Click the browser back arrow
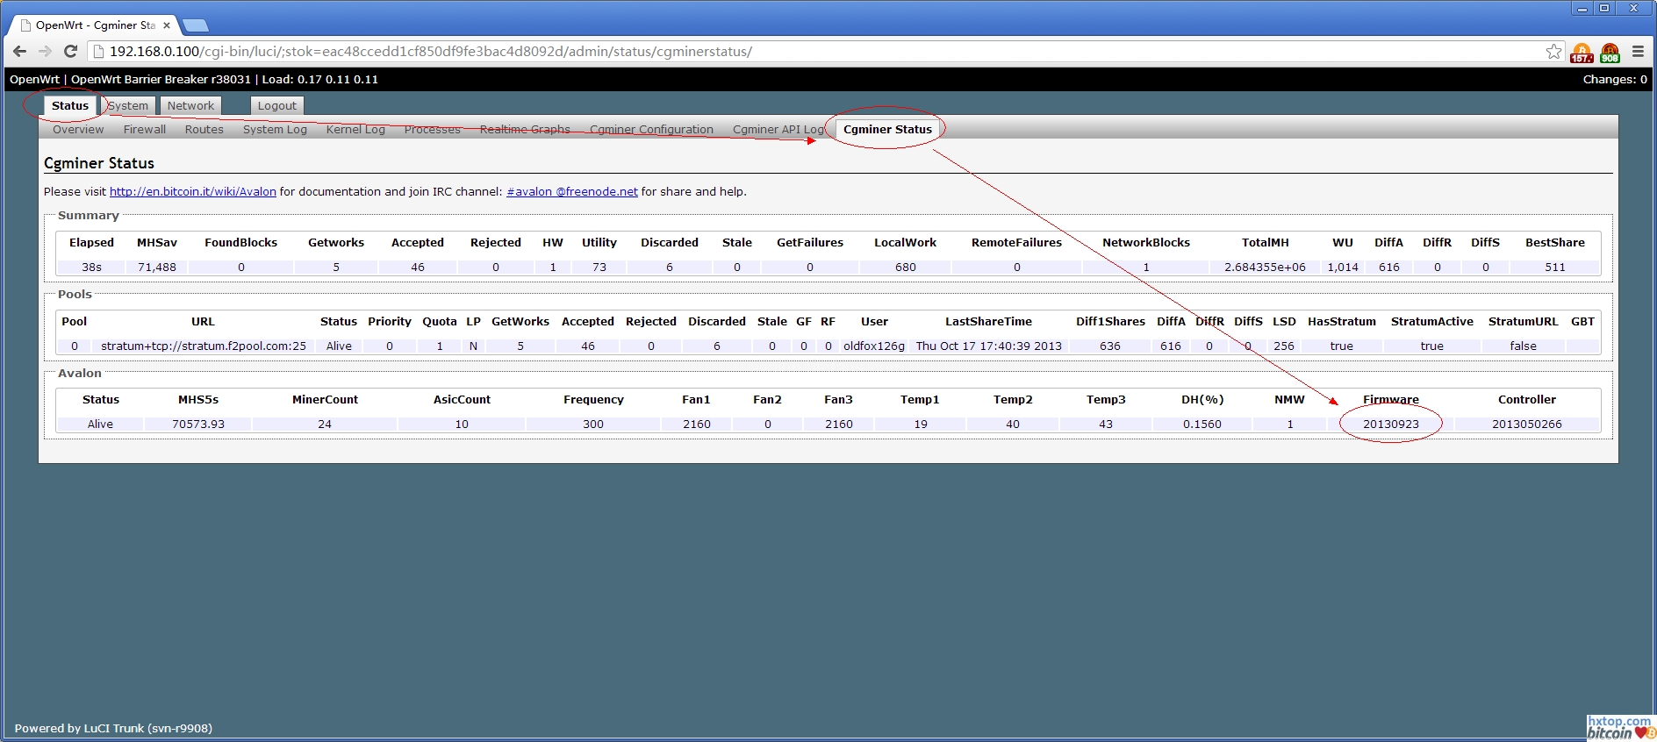 coord(19,52)
